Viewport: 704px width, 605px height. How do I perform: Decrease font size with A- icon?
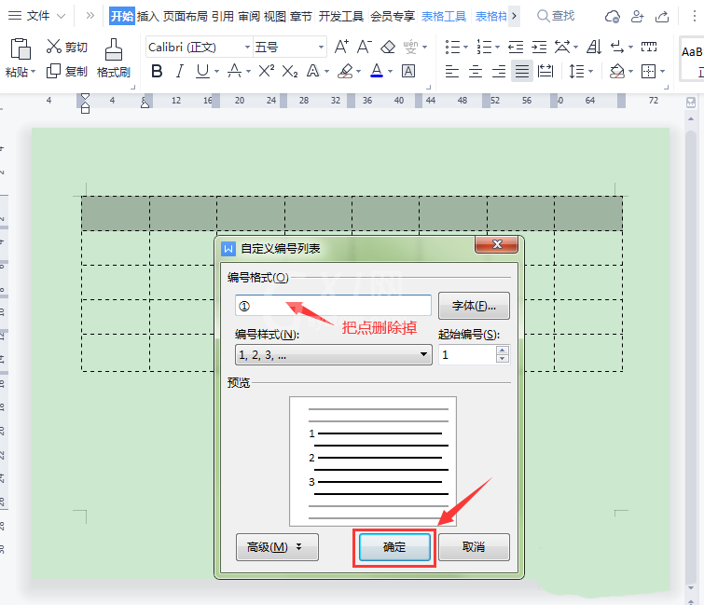(x=365, y=47)
